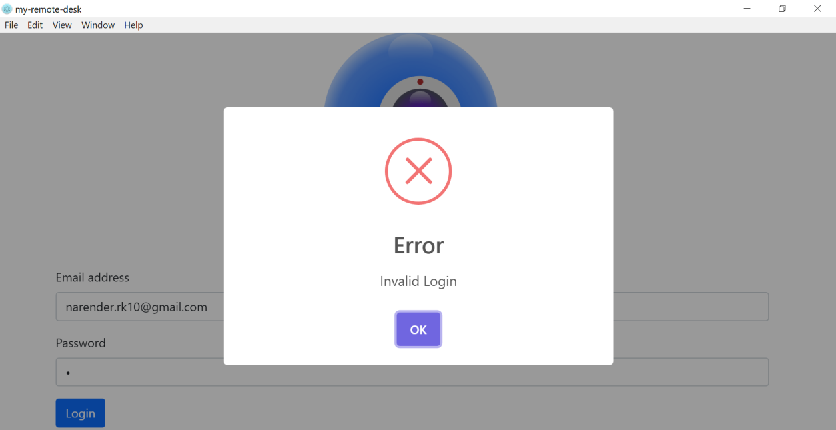
Task: Restore down the application window
Action: click(782, 9)
